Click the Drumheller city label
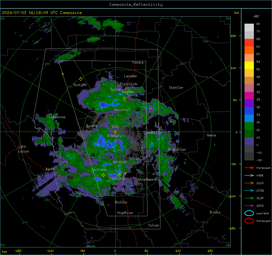This screenshot has width=272, height=255. point(177,149)
